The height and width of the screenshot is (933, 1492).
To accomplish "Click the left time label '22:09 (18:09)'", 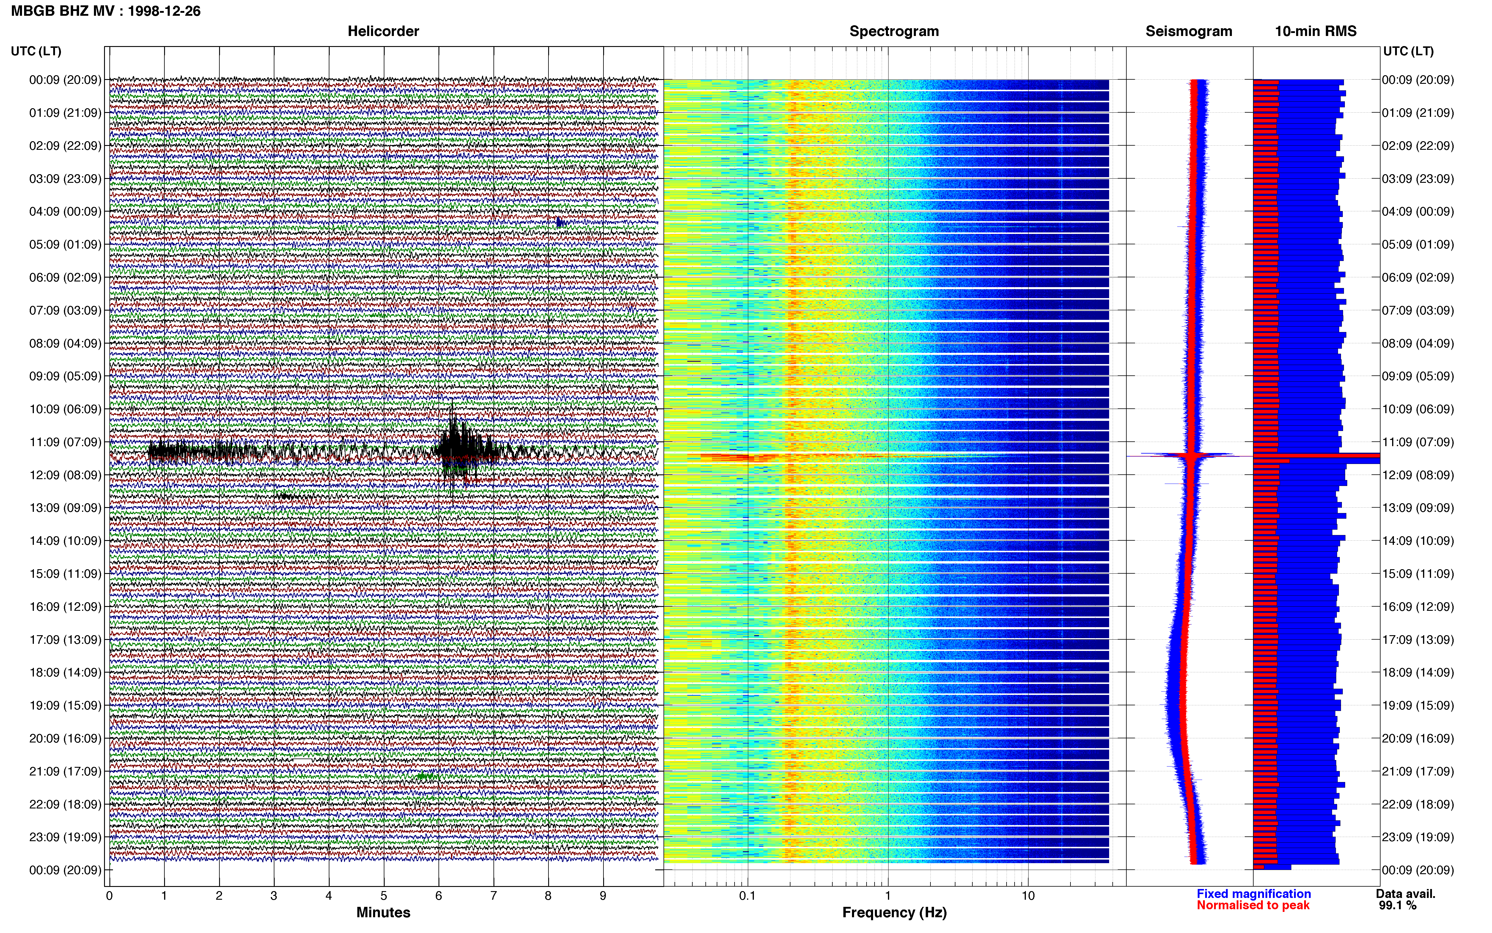I will [x=65, y=805].
